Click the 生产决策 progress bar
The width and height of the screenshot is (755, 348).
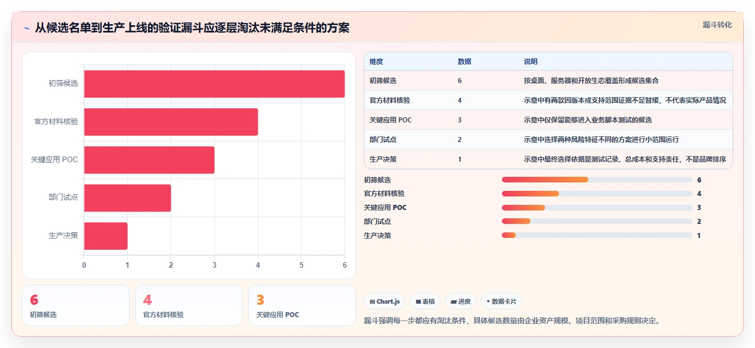coord(597,235)
